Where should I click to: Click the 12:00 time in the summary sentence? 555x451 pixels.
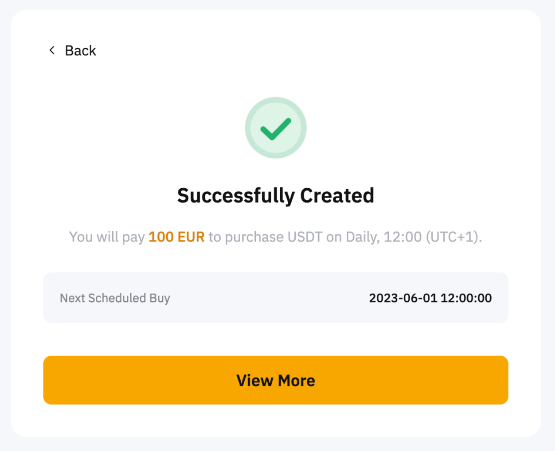point(403,237)
